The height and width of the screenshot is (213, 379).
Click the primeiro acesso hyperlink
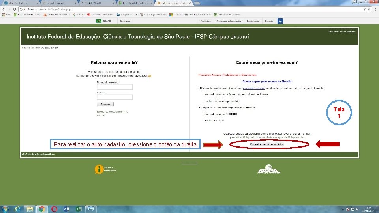(x=254, y=88)
